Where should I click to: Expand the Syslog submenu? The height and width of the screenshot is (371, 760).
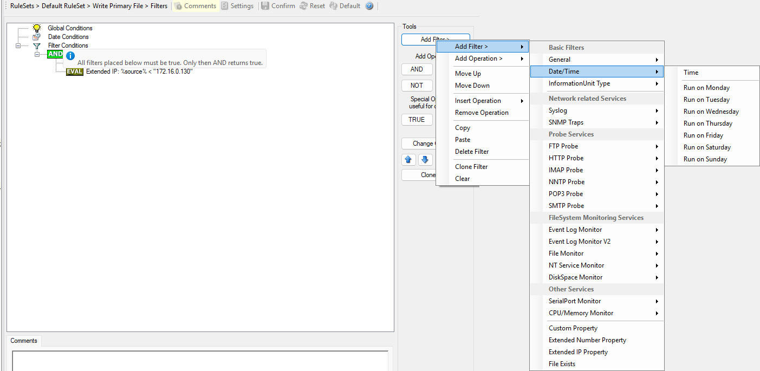point(596,110)
